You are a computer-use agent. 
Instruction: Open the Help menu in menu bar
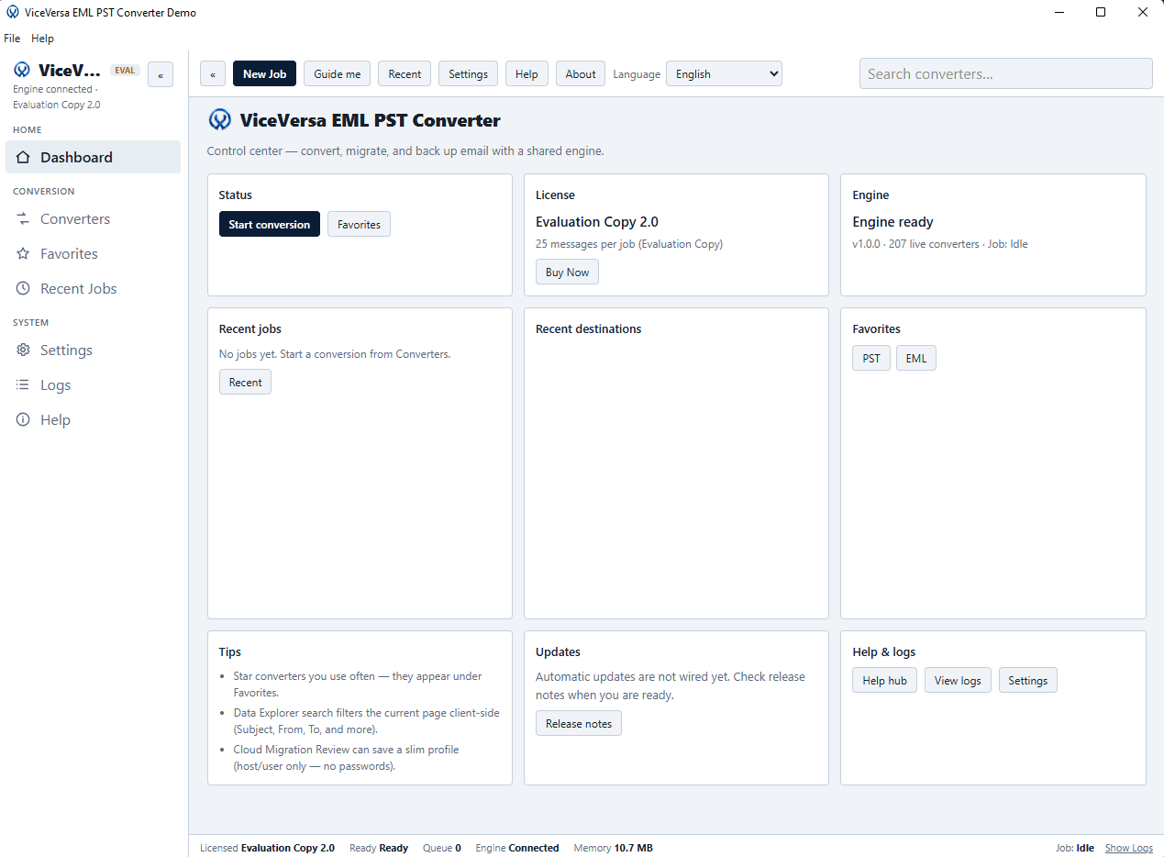[x=42, y=39]
